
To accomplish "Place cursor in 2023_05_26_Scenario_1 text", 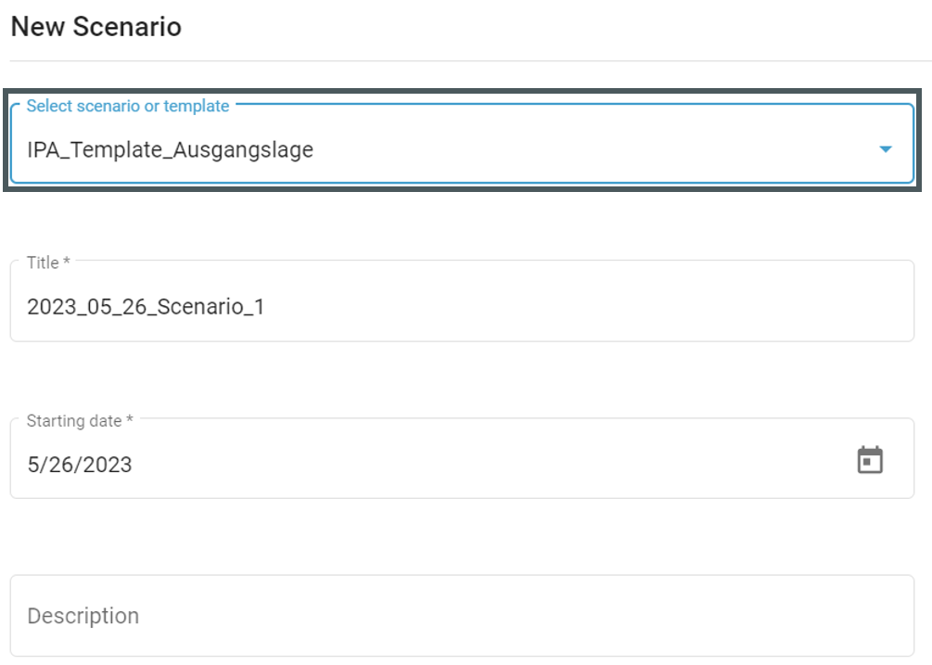I will (146, 307).
